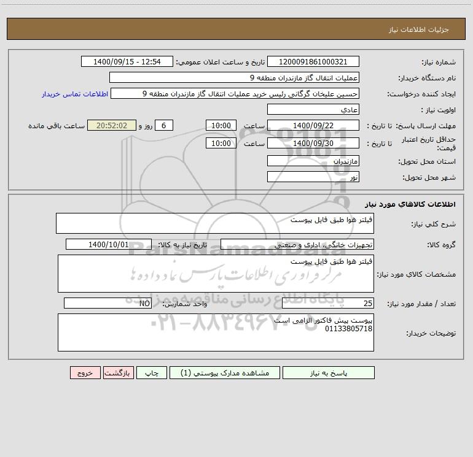Click the 'حداقل تاریخ اعتبار قیمت:' label
This screenshot has height=457, width=473.
[429, 144]
